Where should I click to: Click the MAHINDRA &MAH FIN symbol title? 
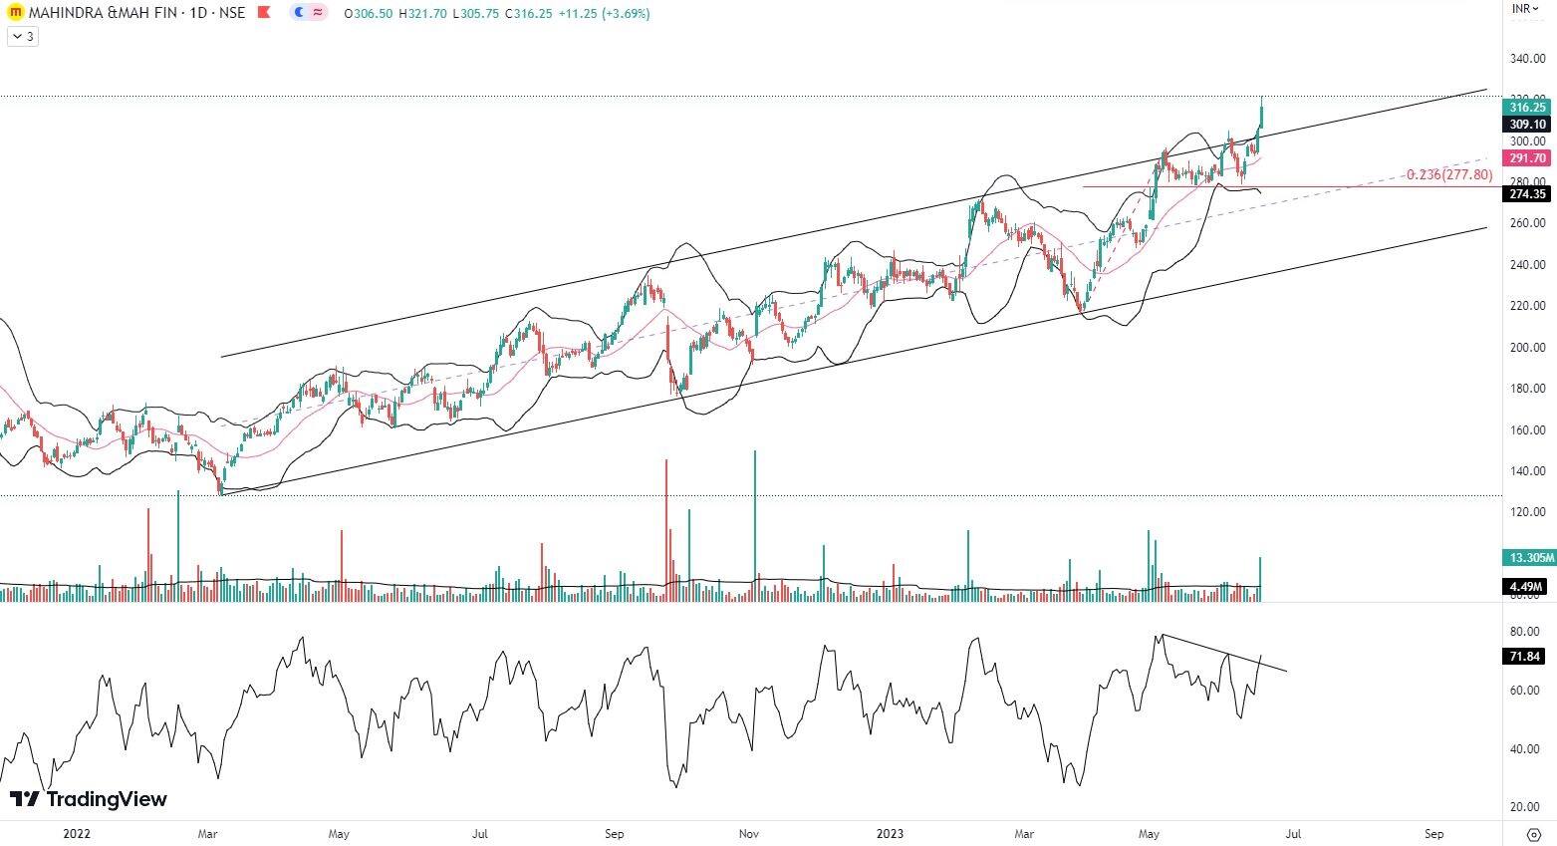click(x=135, y=14)
